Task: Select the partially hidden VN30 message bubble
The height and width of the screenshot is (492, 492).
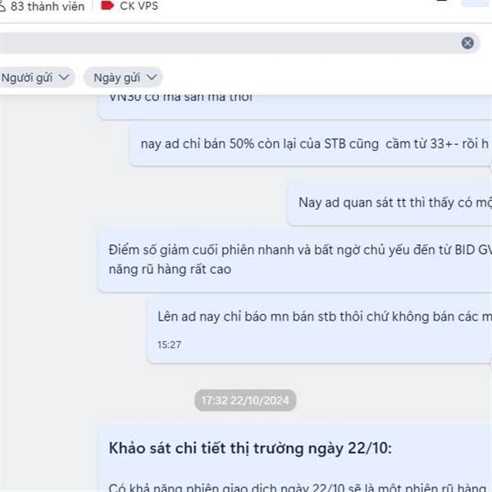Action: pyautogui.click(x=295, y=107)
